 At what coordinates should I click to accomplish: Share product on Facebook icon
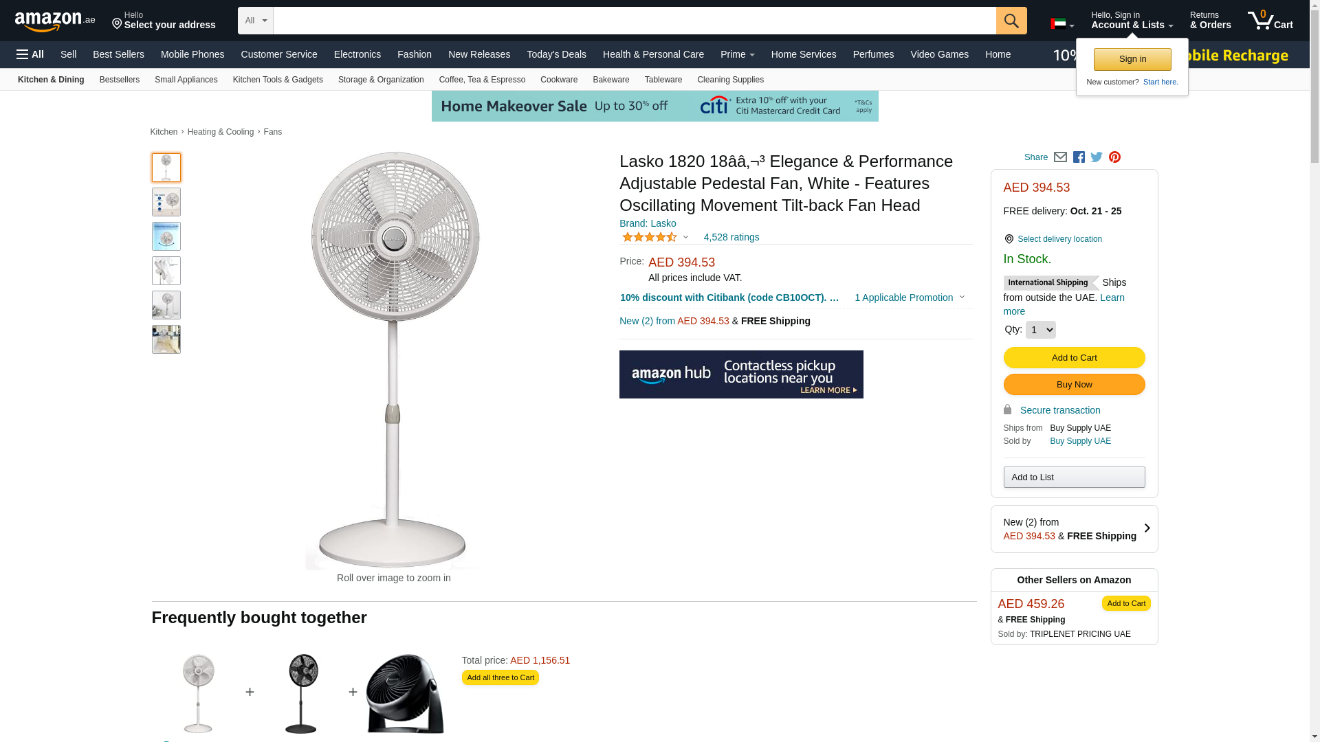(x=1079, y=157)
